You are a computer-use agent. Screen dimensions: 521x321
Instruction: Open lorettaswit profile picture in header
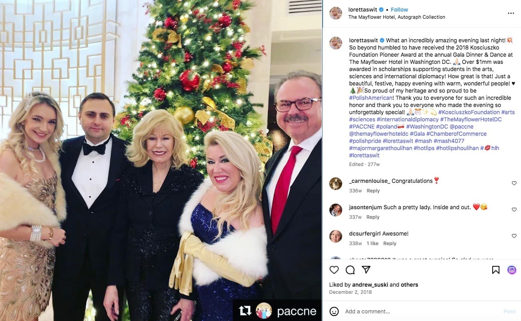coord(336,13)
